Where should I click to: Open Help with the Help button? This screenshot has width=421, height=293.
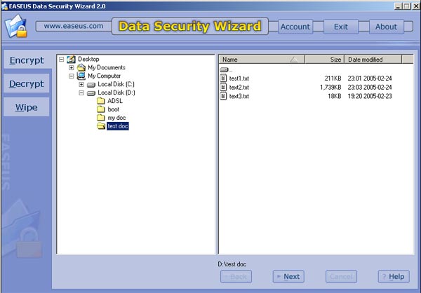394,276
